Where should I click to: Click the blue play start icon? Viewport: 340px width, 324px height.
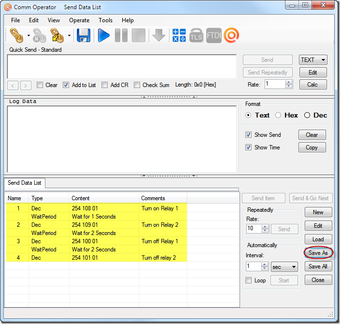pyautogui.click(x=104, y=35)
